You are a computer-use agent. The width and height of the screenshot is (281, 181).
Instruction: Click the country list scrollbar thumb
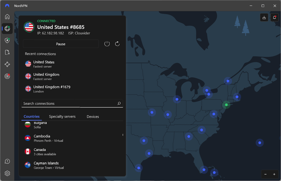pos(123,135)
